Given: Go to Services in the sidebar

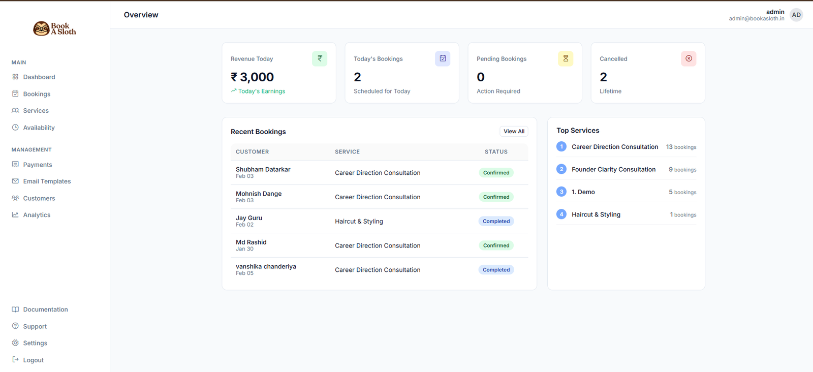Looking at the screenshot, I should coord(36,111).
